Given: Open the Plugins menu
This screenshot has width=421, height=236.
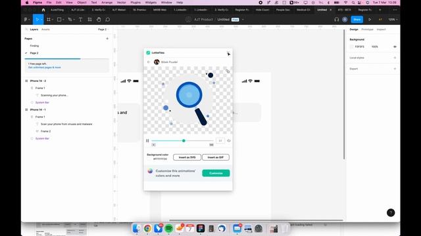Looking at the screenshot, I should (x=136, y=3).
